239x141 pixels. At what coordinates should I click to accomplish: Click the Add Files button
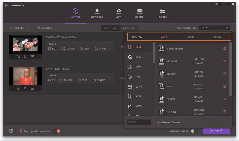[x=17, y=28]
